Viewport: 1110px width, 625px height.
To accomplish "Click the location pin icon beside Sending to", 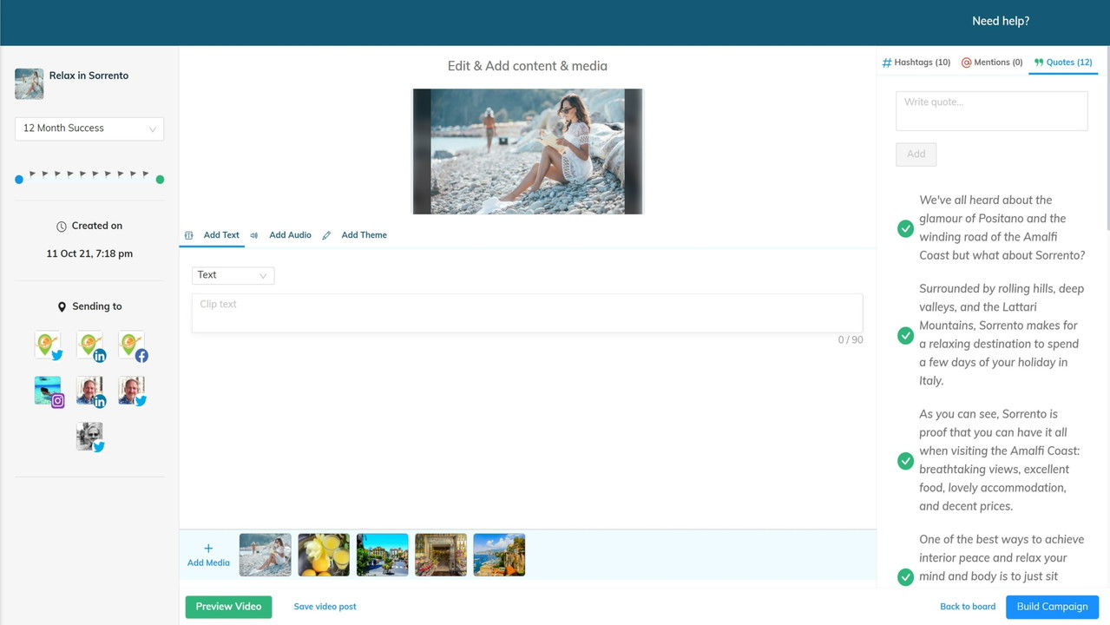I will click(62, 307).
